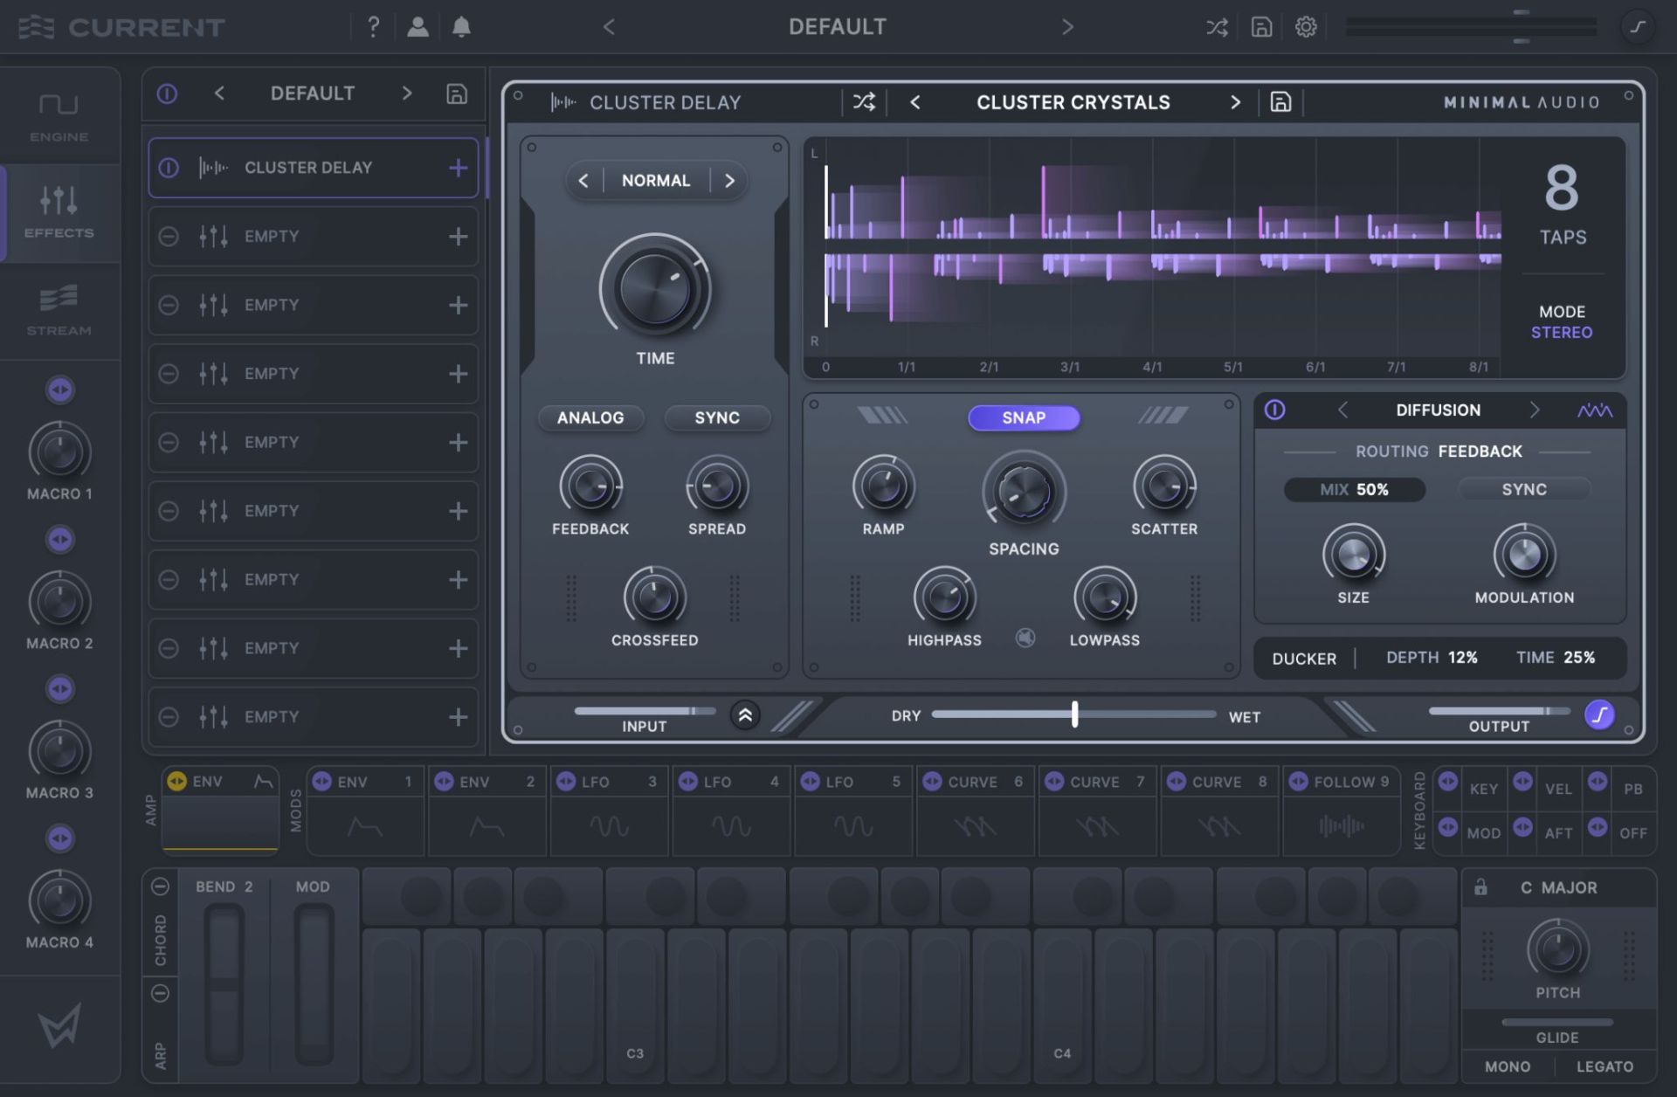Go to the previous global preset
Screen dimensions: 1677x1097
[x=609, y=27]
